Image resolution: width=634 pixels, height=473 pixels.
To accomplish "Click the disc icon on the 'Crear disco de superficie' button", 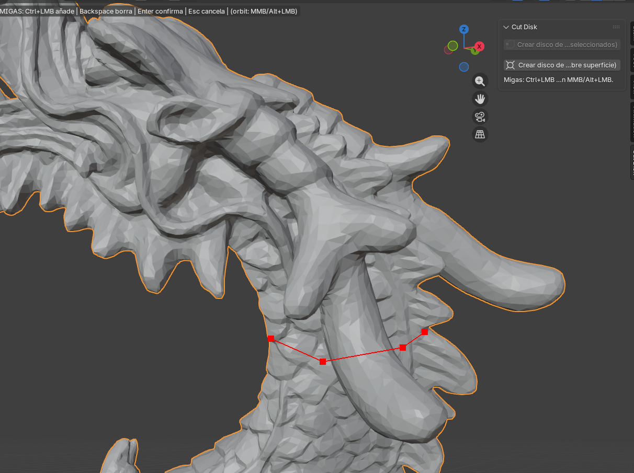I will pos(511,65).
